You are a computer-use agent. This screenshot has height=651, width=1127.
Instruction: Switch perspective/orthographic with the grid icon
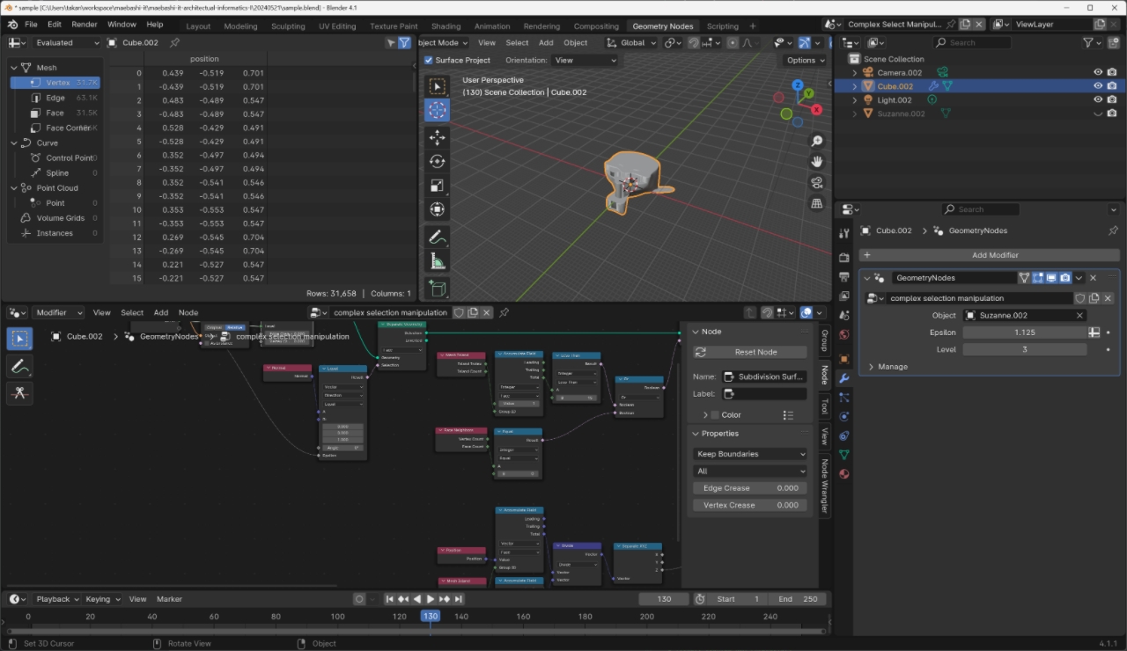[x=817, y=203]
